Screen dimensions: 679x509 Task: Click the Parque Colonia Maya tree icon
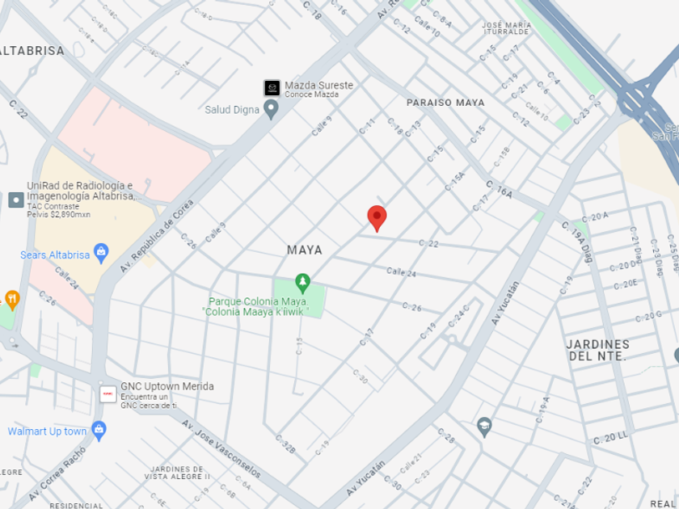click(302, 283)
